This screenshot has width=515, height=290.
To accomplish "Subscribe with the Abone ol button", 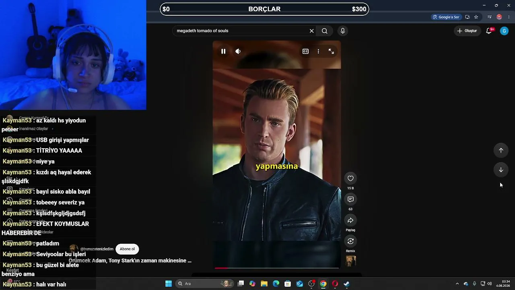I will [127, 249].
